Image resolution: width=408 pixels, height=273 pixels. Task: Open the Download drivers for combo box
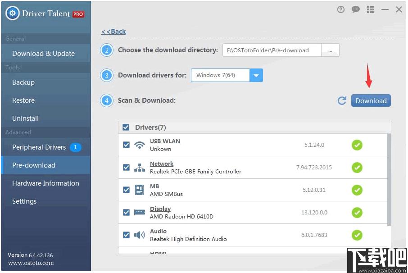(x=227, y=76)
